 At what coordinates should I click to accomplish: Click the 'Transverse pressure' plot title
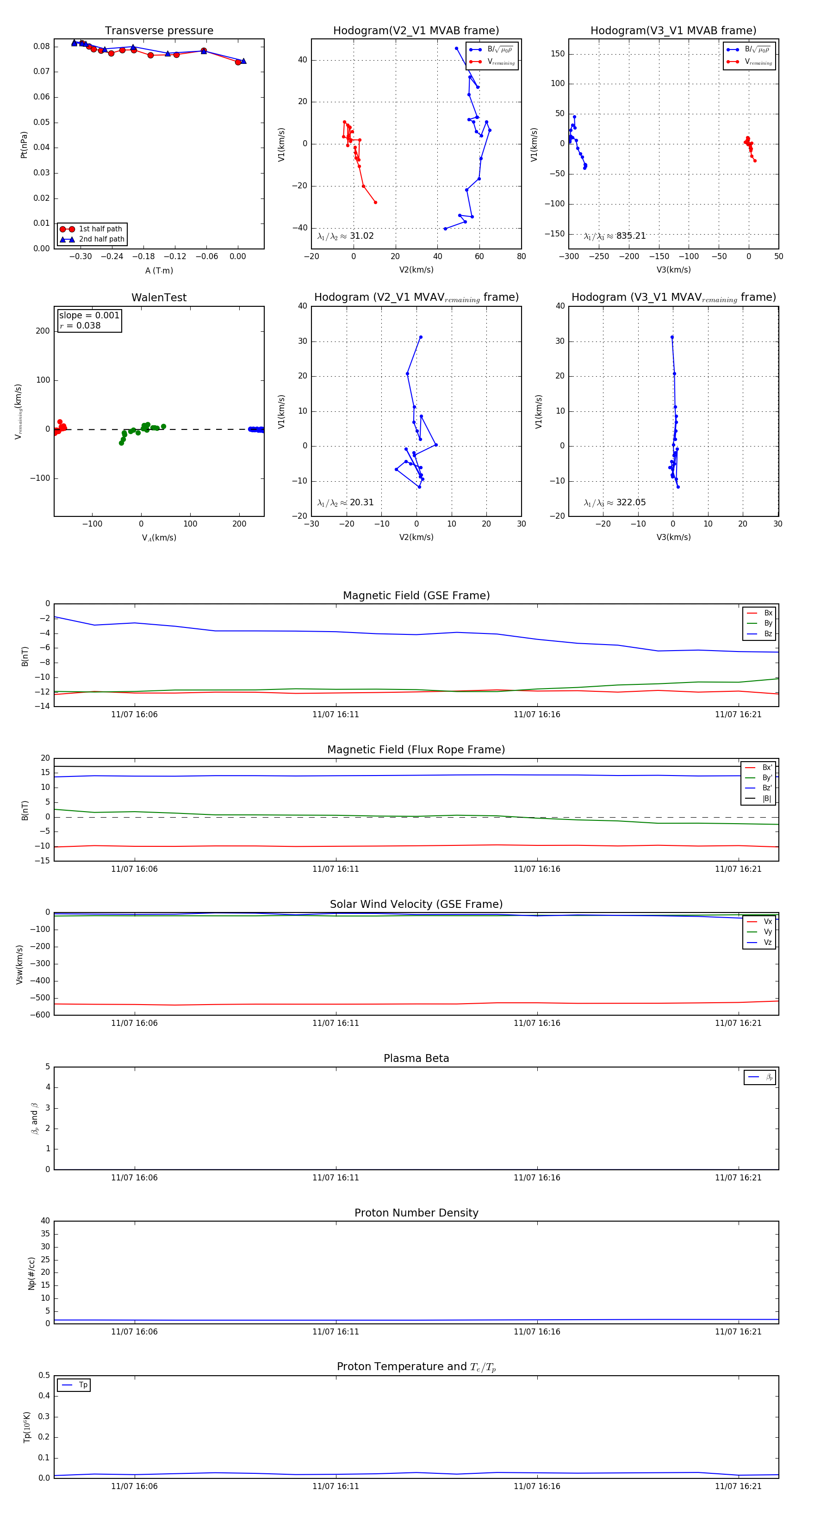(159, 31)
